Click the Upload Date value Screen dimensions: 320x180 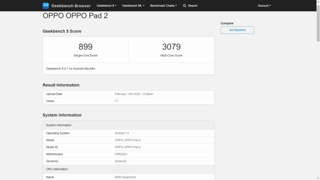pos(134,94)
